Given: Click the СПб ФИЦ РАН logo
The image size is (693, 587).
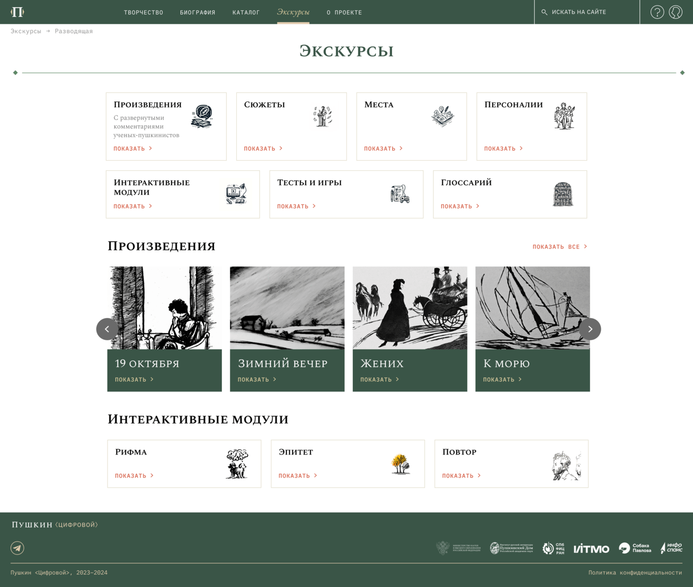Looking at the screenshot, I should coord(553,548).
